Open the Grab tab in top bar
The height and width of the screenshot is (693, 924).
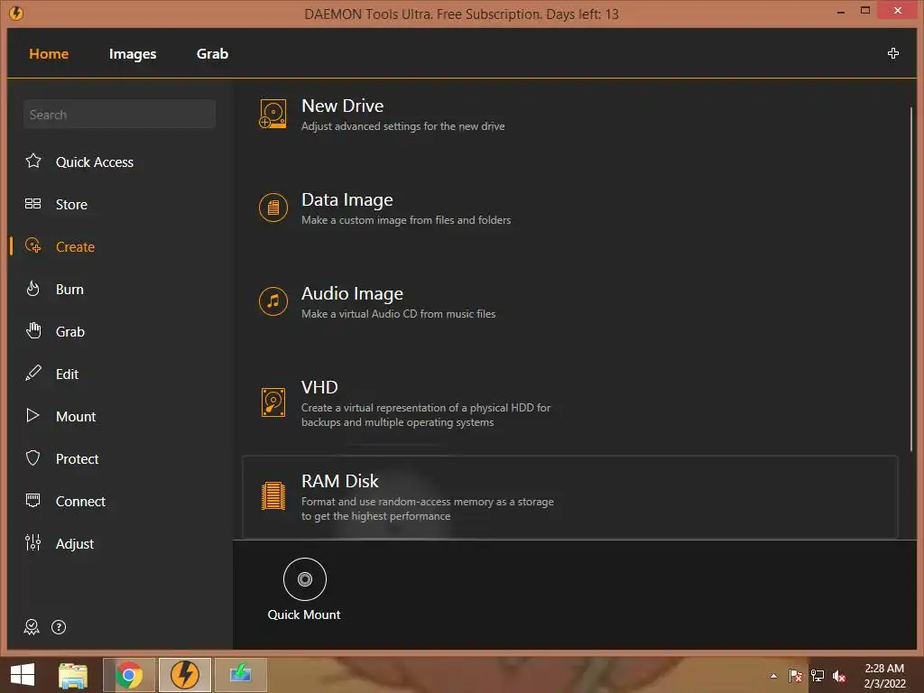212,53
